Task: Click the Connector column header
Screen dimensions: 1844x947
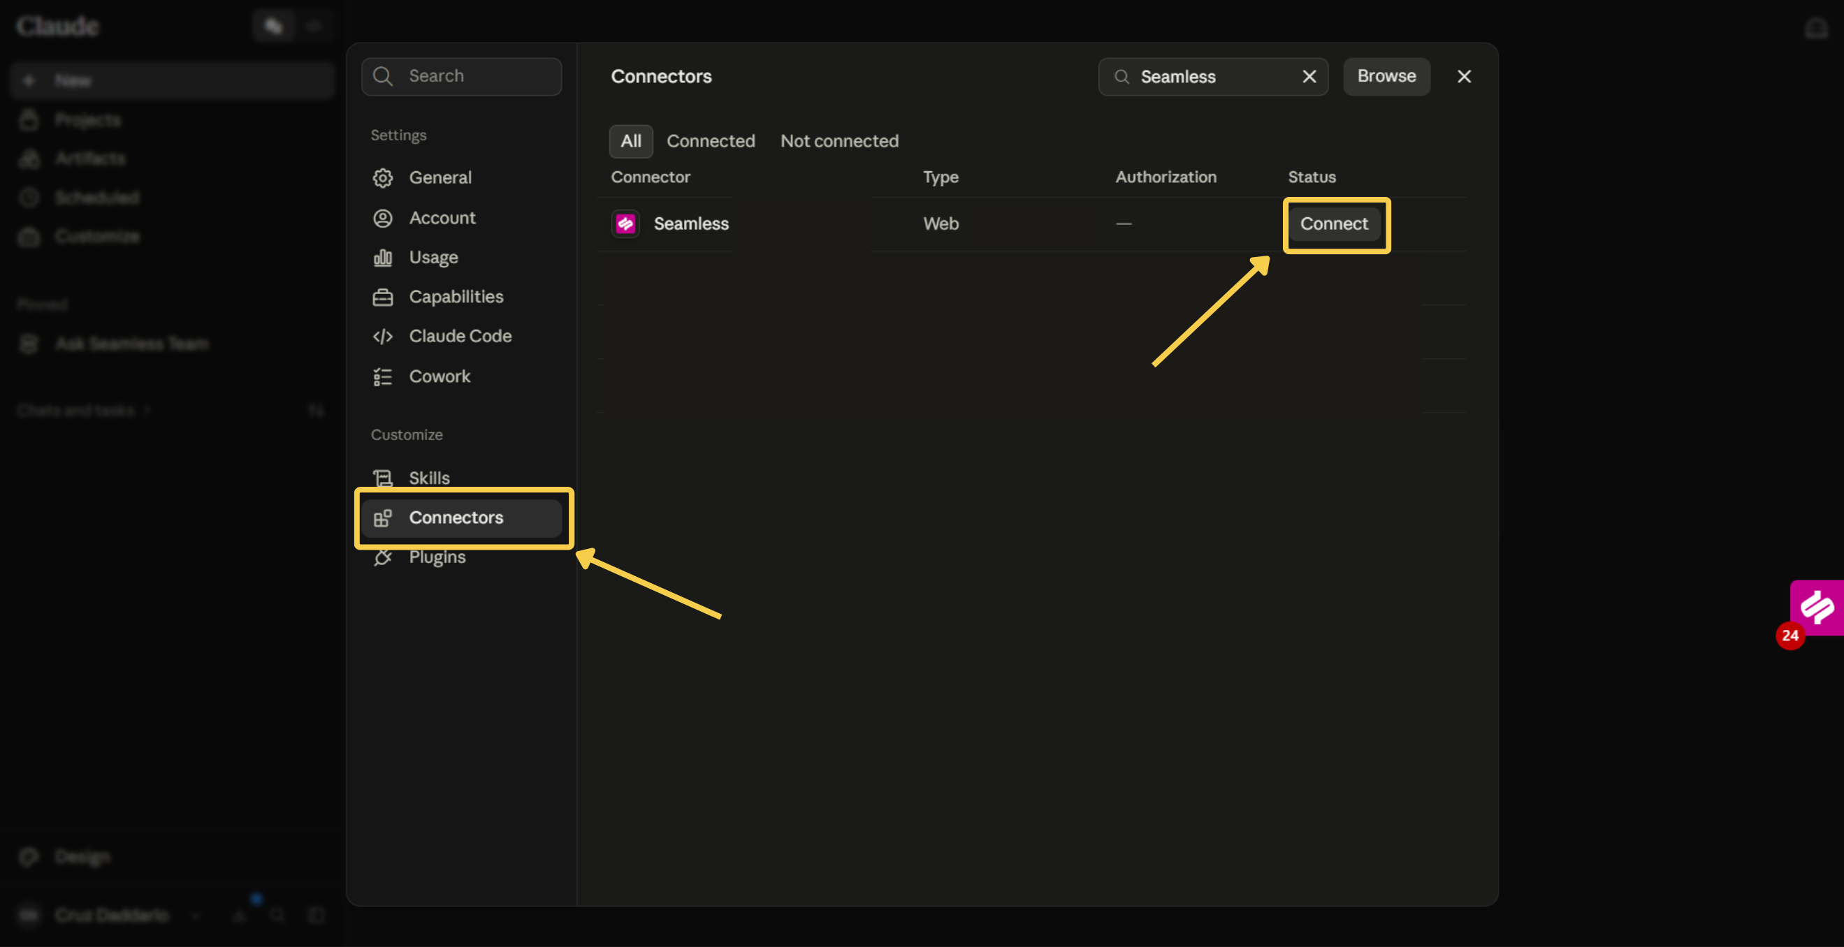Action: (x=650, y=177)
